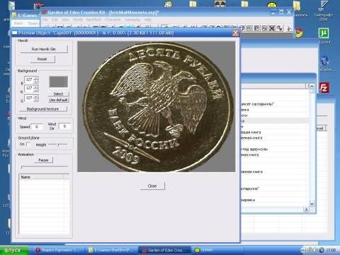Switch to Яндекс.Картинки taskbar button
This screenshot has height=255, width=340.
point(59,250)
